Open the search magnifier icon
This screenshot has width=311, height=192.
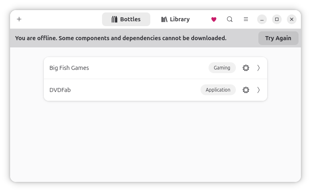pos(230,19)
